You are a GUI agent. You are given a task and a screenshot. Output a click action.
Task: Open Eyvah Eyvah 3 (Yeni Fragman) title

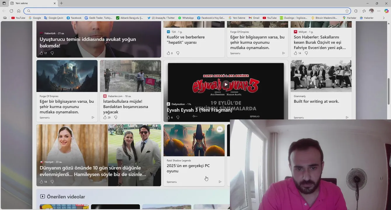tap(199, 110)
